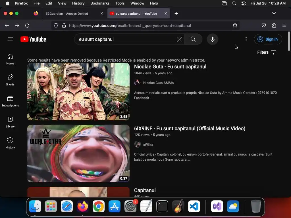
Task: Bookmark this page with the star
Action: tap(235, 25)
